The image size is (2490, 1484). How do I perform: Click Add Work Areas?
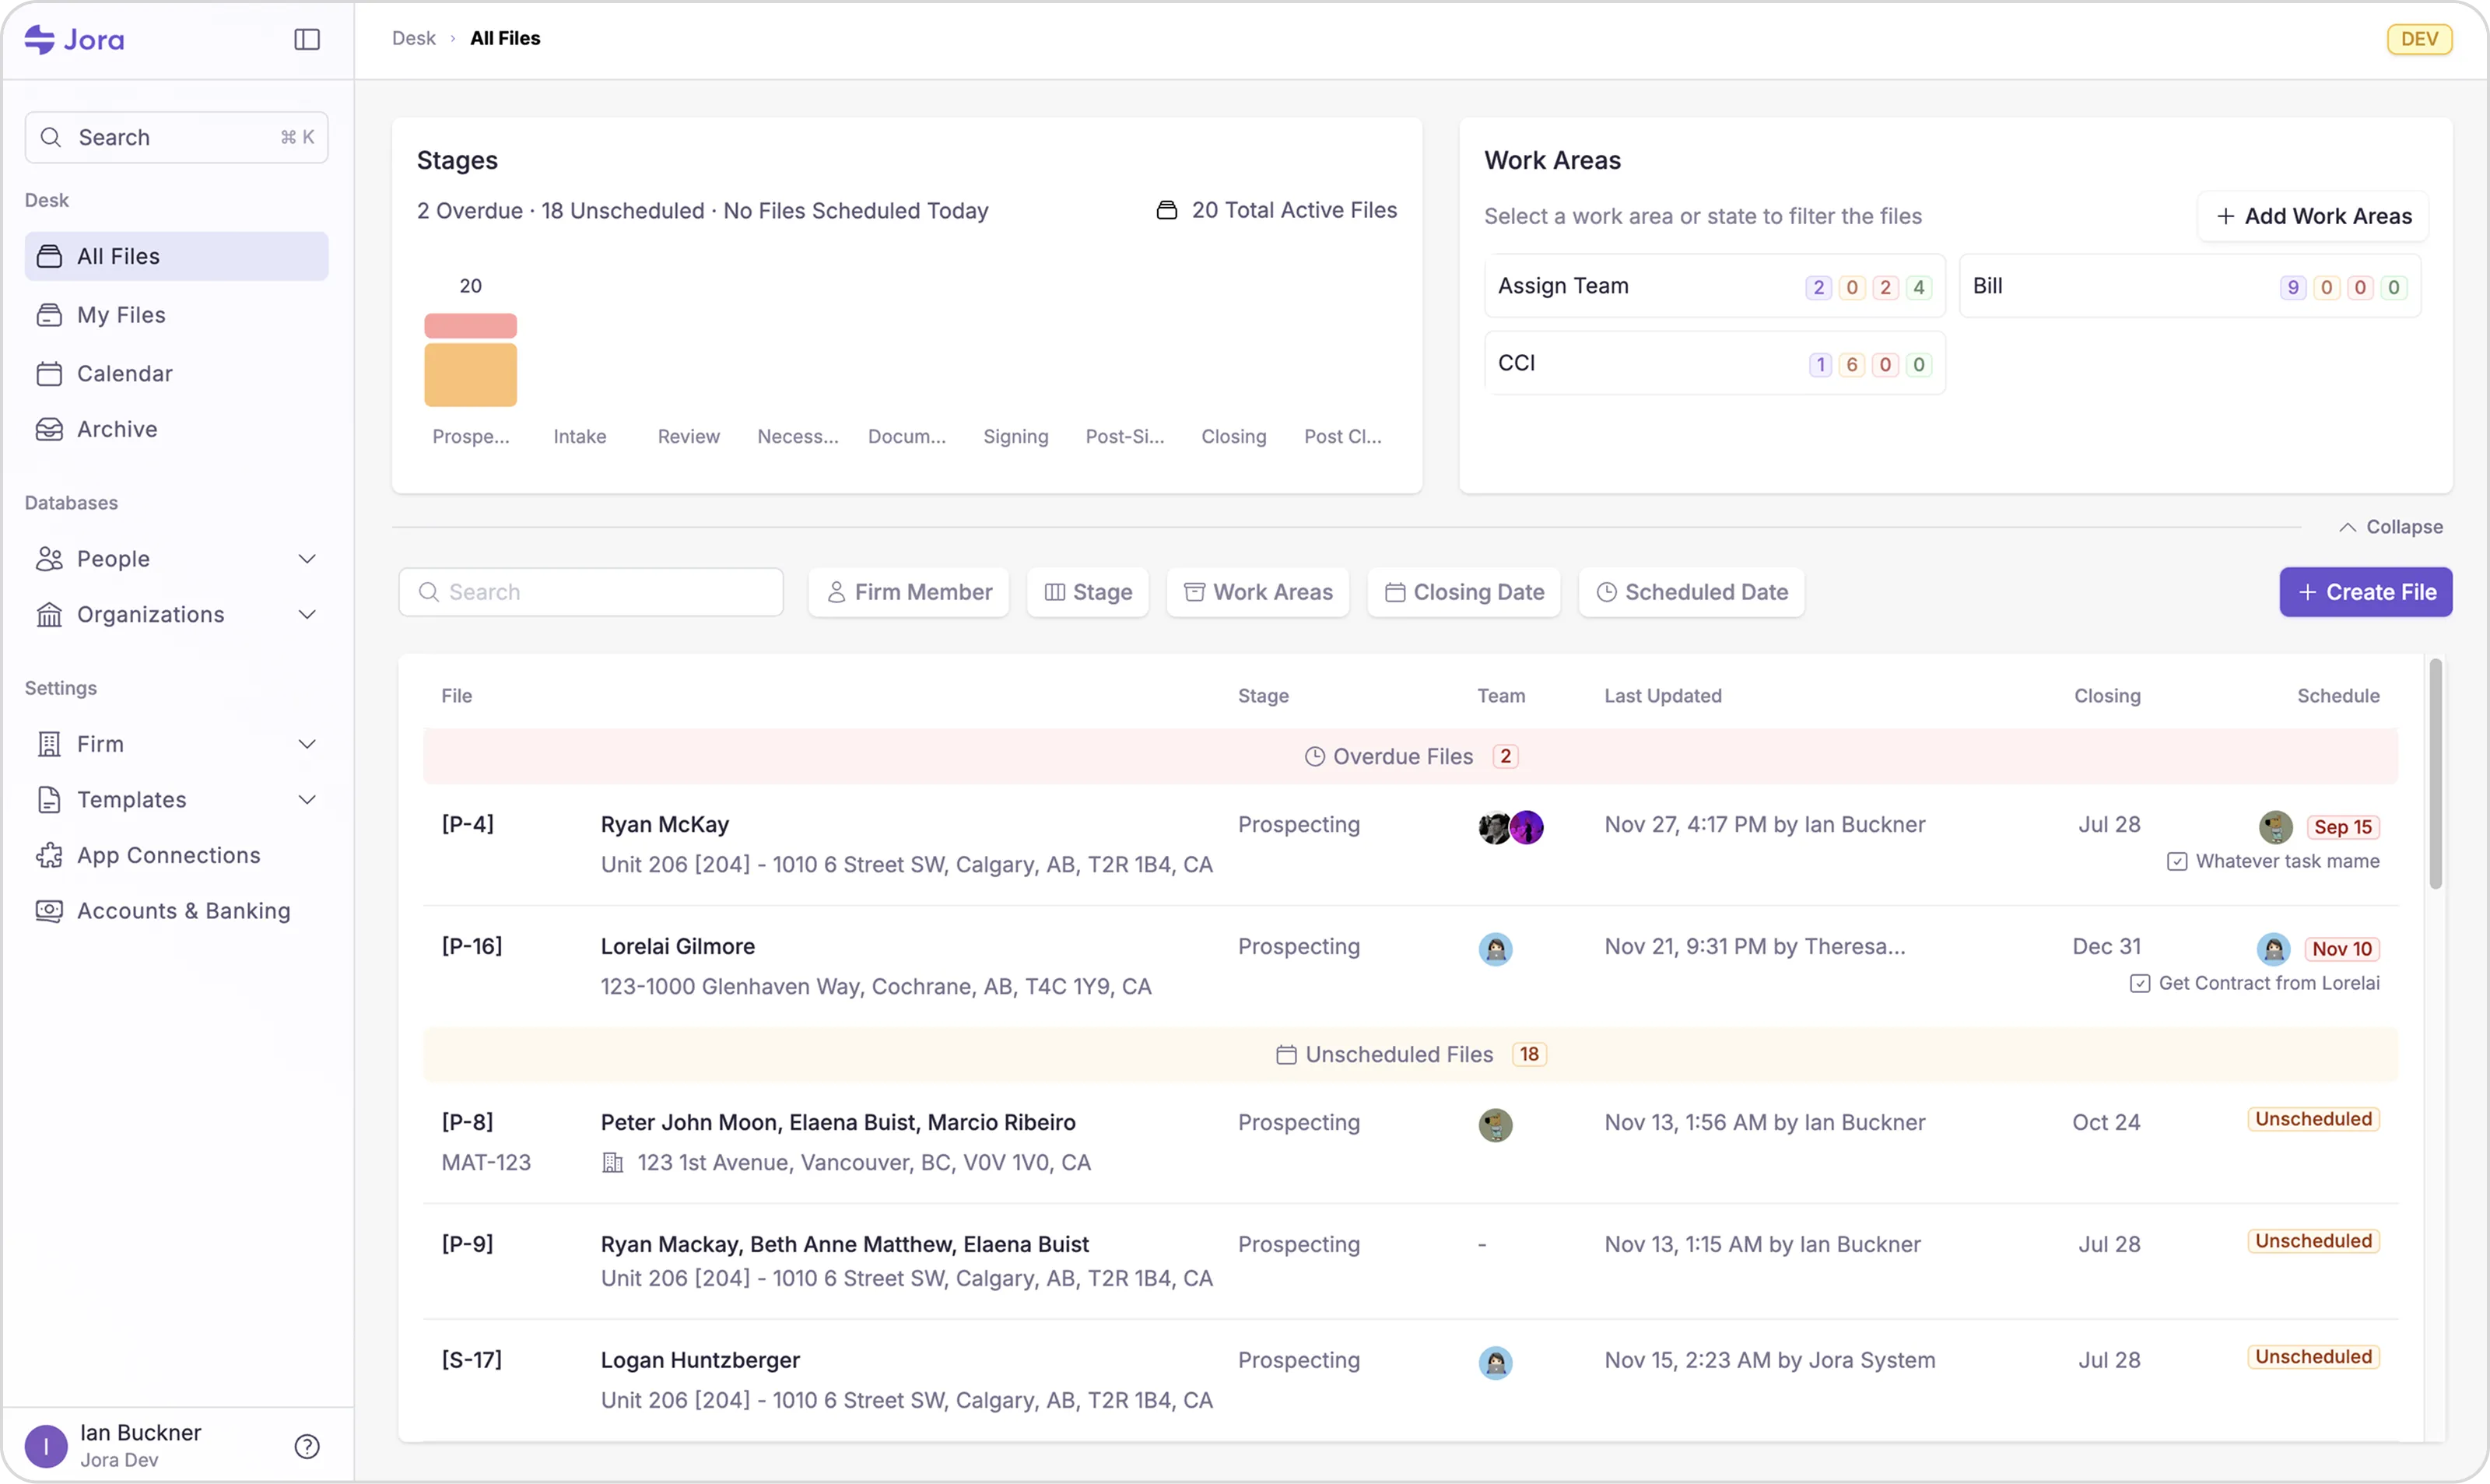click(x=2312, y=216)
